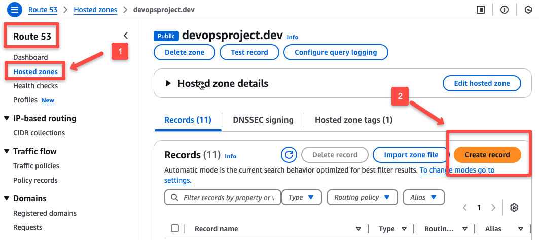Expand Hosted zone details section
The height and width of the screenshot is (240, 539).
pos(168,83)
